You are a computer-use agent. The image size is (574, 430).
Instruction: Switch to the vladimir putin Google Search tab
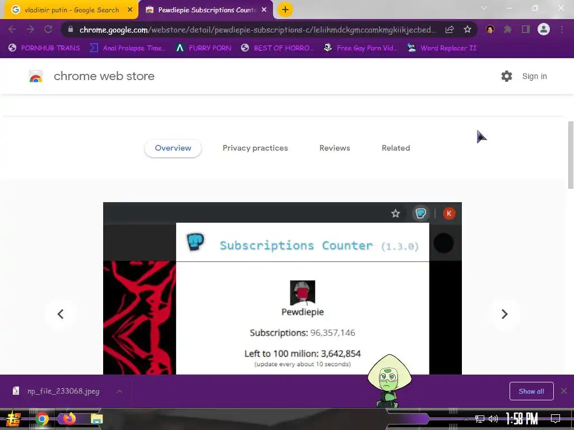point(71,10)
